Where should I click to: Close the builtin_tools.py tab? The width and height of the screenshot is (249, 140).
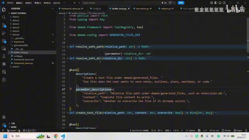click(129, 9)
